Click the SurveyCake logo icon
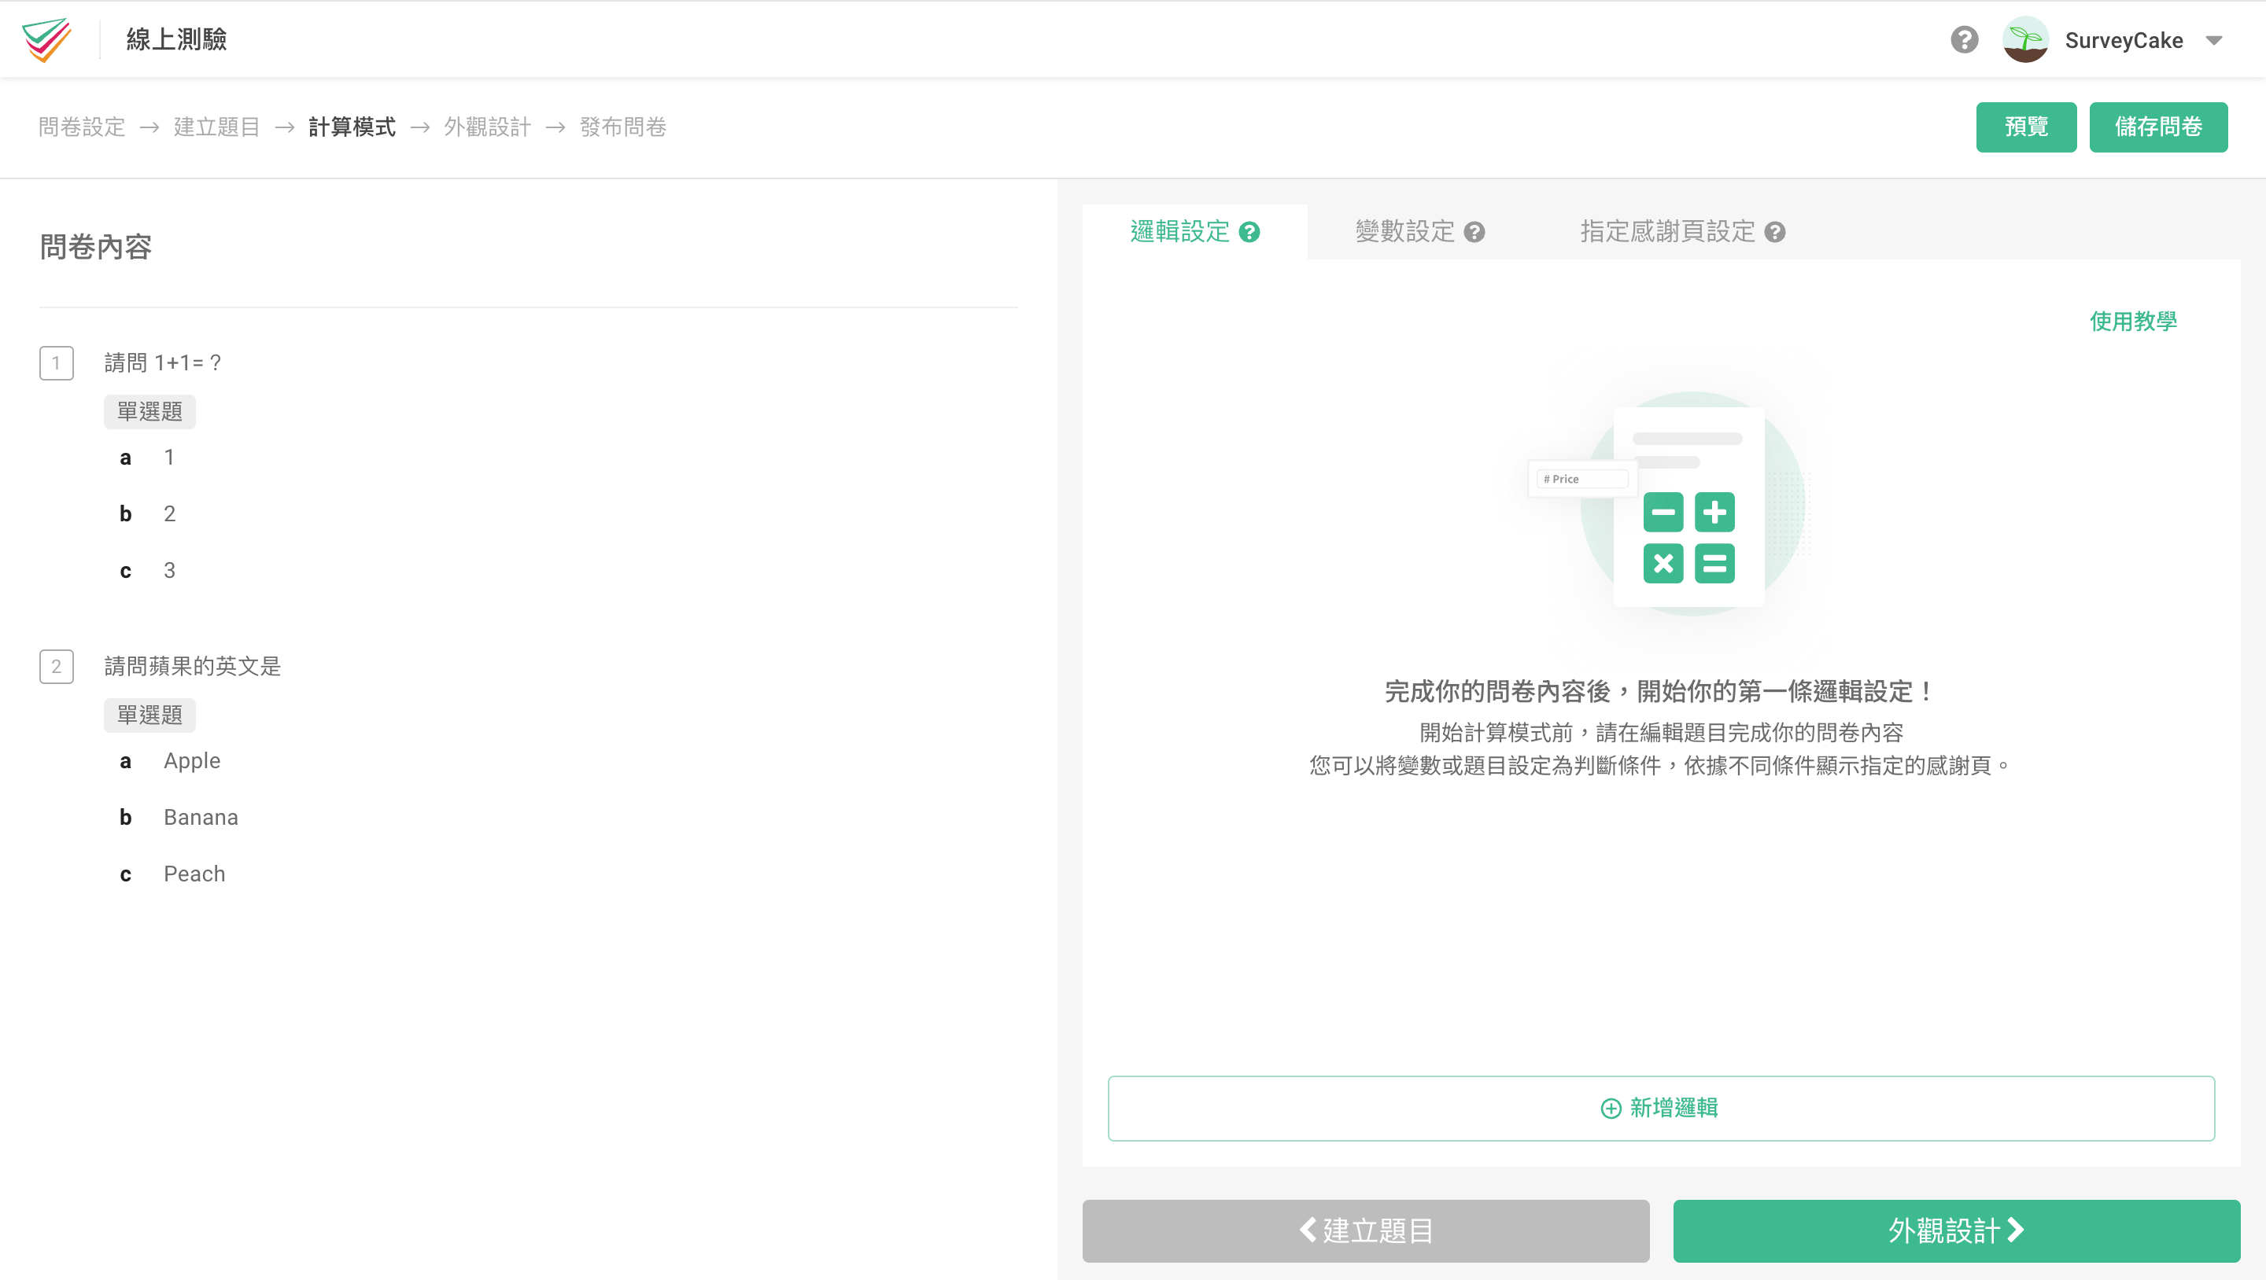This screenshot has height=1280, width=2266. click(46, 39)
